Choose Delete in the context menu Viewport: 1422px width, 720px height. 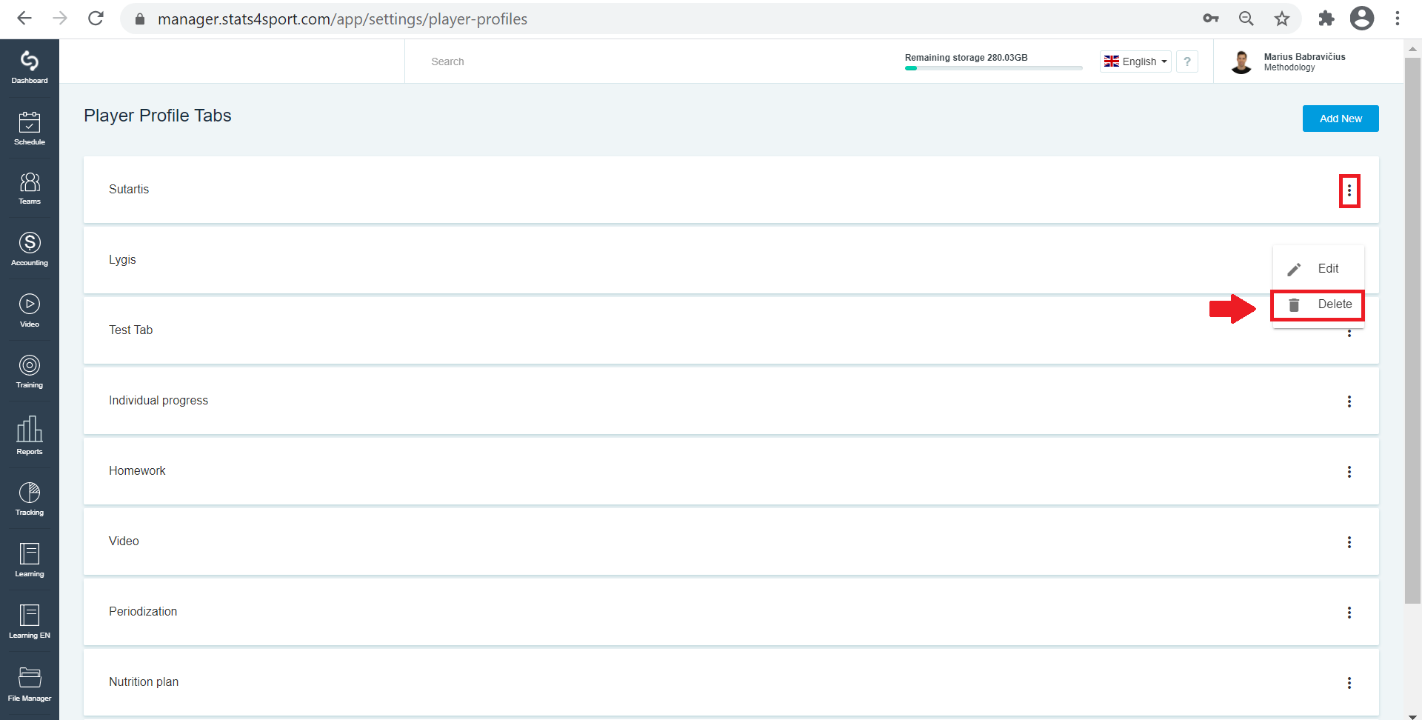(x=1318, y=304)
